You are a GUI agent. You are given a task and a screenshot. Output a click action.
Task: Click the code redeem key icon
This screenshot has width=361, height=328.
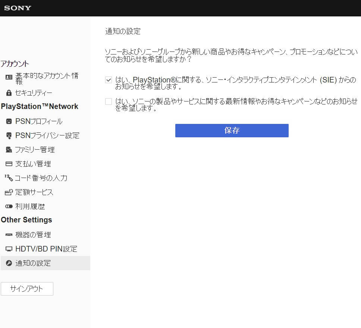[9, 178]
